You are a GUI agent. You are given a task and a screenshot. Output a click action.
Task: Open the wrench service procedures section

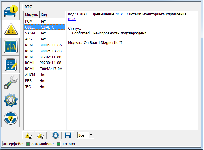click(x=11, y=82)
